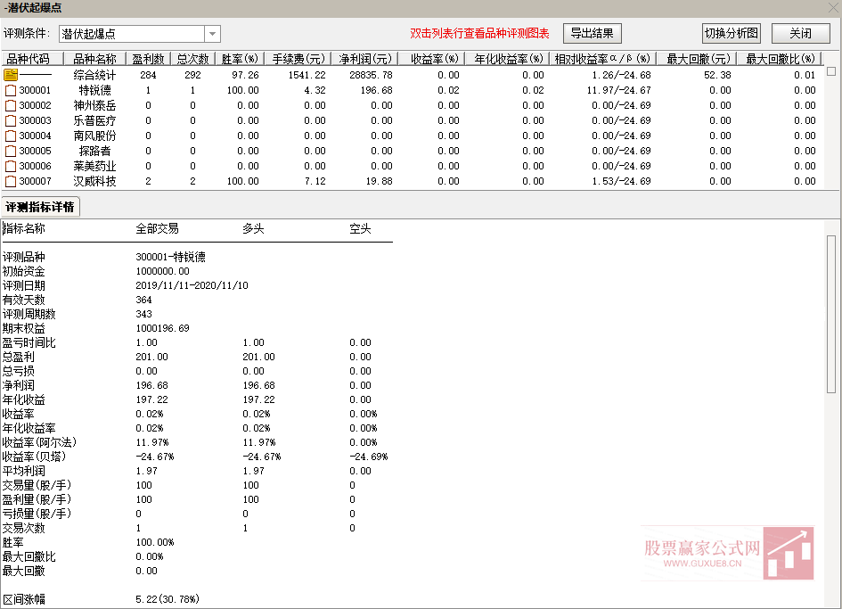Sort the table by 净利润 column
Screen dimensions: 842x609
pos(363,59)
